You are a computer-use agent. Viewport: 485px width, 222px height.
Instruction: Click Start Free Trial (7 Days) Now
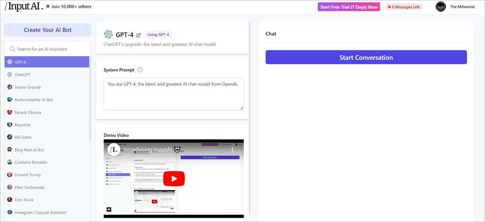tap(348, 7)
